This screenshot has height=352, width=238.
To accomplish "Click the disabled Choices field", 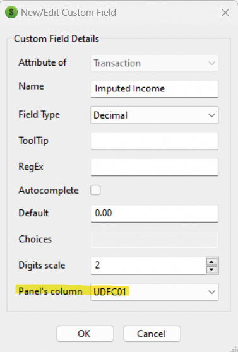I will coord(155,240).
